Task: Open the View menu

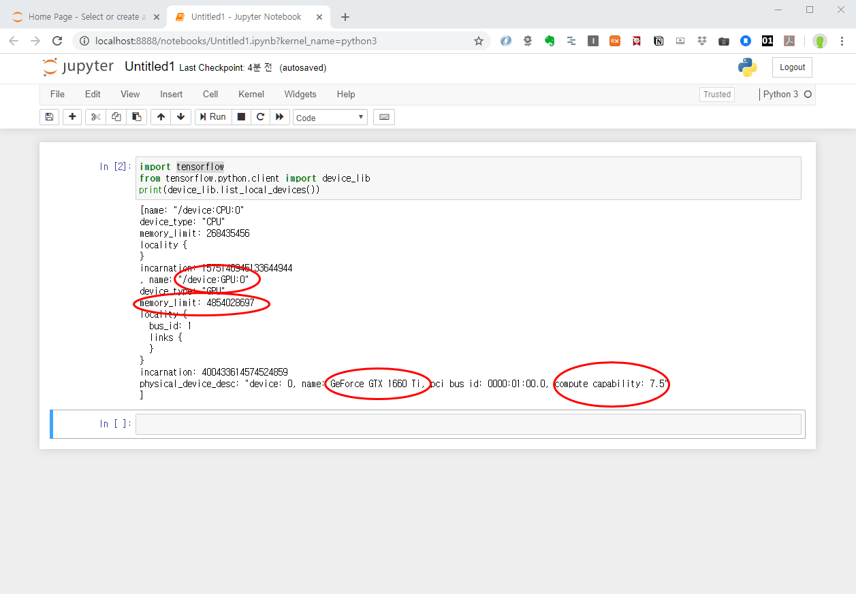Action: pyautogui.click(x=130, y=95)
